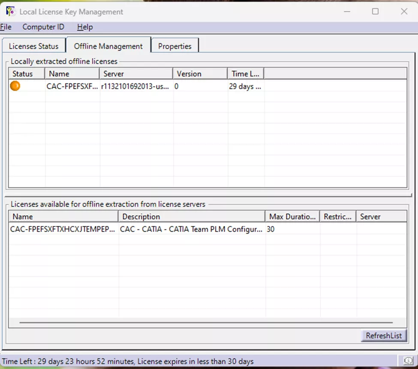Screen dimensions: 418x369
Task: Select the CATIA Team PLM license entry
Action: click(x=129, y=229)
